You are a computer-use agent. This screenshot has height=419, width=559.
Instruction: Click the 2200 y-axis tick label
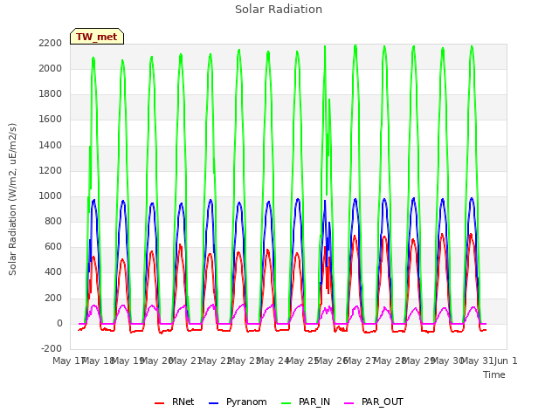51,43
